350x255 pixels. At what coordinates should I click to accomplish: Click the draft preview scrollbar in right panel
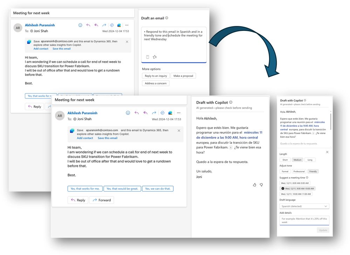(331, 122)
